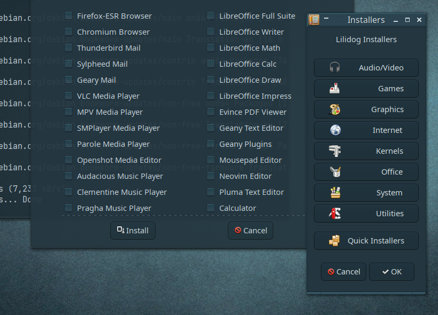Screen dimensions: 438x315
Task: Enable LibreOffice Draw checkbox
Action: 211,80
